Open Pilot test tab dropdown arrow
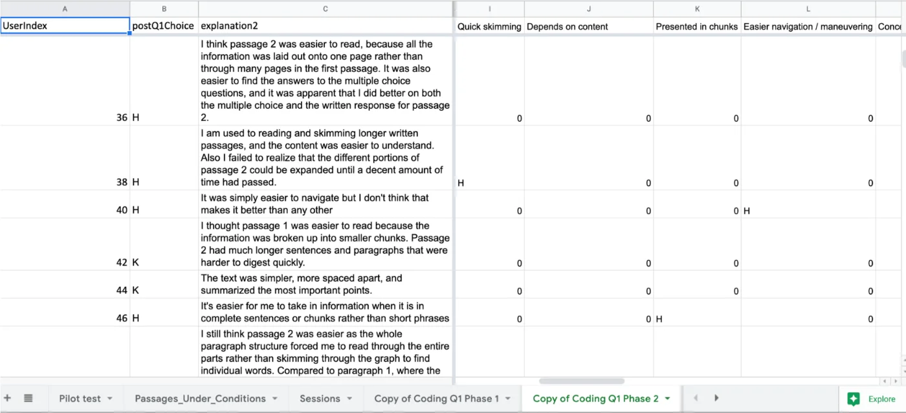The image size is (906, 413). click(x=110, y=399)
